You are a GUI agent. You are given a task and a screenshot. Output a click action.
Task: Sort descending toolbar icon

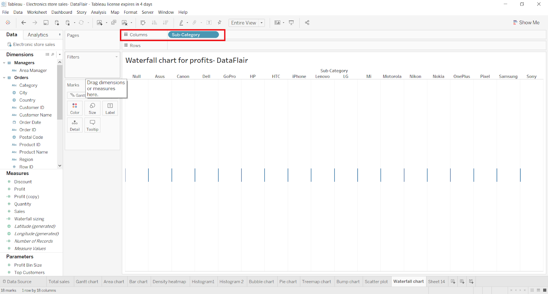pos(165,23)
